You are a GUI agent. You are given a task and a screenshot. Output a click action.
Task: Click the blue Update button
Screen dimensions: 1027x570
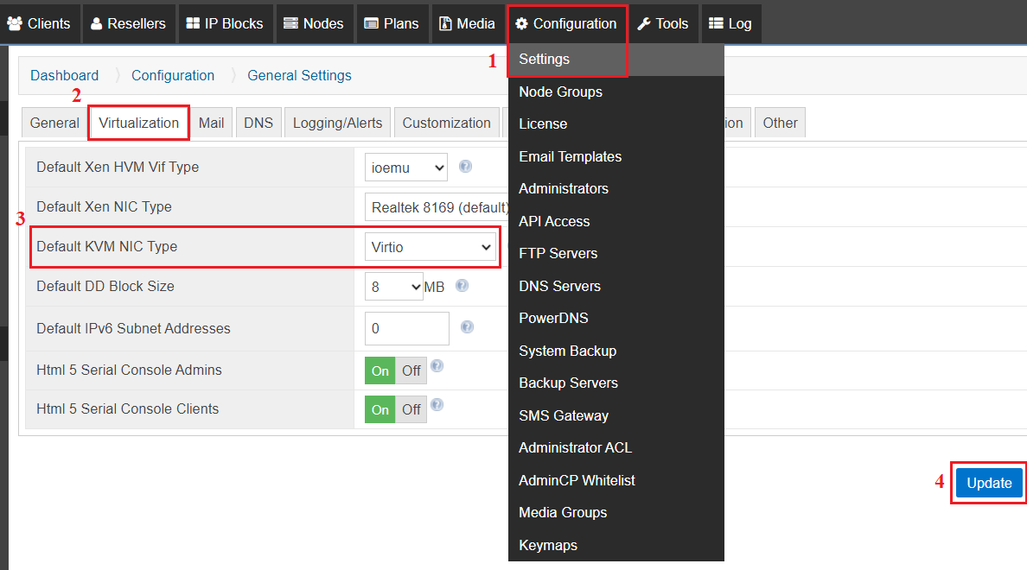tap(989, 483)
